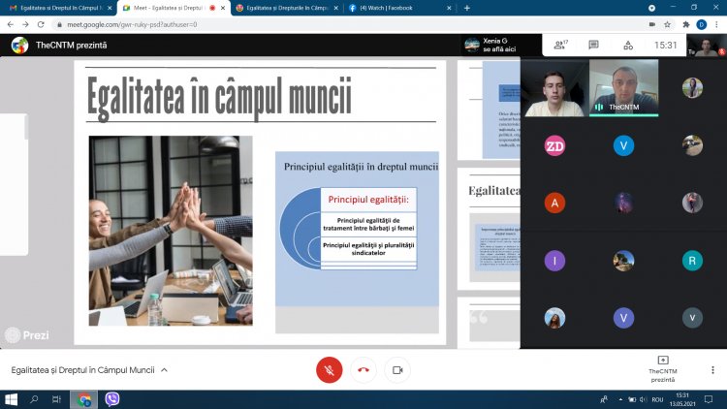Click TheCNTM presenter video tile
Image resolution: width=727 pixels, height=409 pixels.
[623, 88]
